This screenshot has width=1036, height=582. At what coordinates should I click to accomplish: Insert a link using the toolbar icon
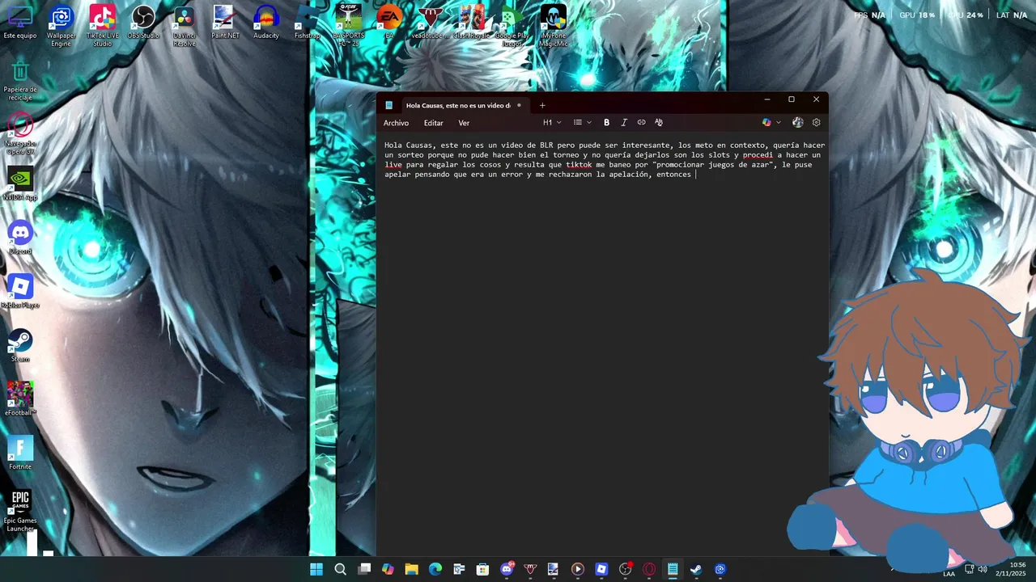[x=641, y=123]
